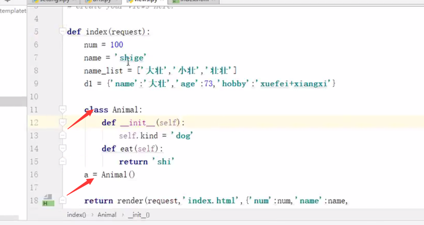
Task: Click the fold end marker beside self.kind line
Action: point(63,135)
